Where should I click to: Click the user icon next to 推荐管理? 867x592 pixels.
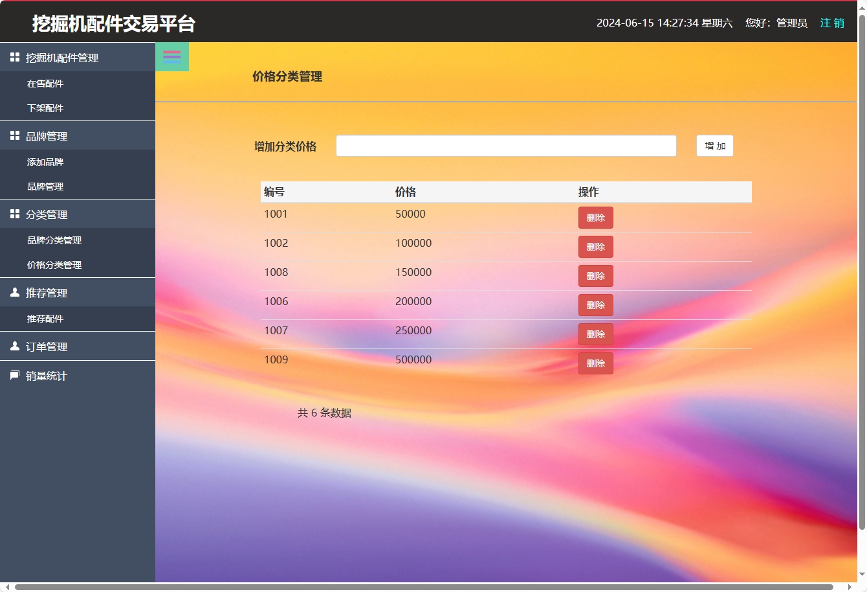click(14, 292)
